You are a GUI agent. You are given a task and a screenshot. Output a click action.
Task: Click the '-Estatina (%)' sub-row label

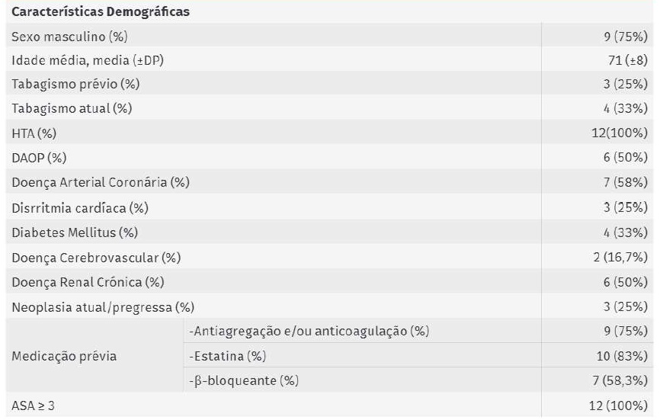[228, 356]
